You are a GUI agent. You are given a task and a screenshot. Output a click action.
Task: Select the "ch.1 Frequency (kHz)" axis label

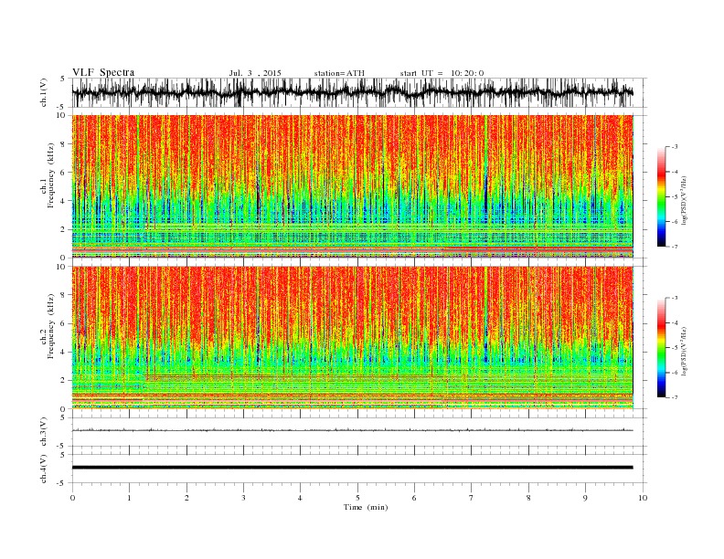(x=48, y=175)
